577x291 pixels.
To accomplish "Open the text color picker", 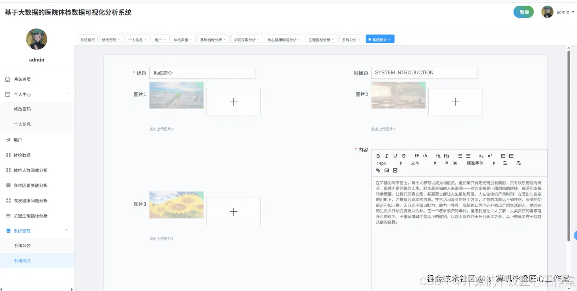I will coord(447,163).
